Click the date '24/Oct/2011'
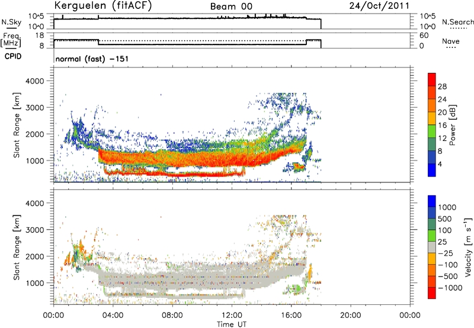Screen dimensions: 474x328 [x=379, y=6]
